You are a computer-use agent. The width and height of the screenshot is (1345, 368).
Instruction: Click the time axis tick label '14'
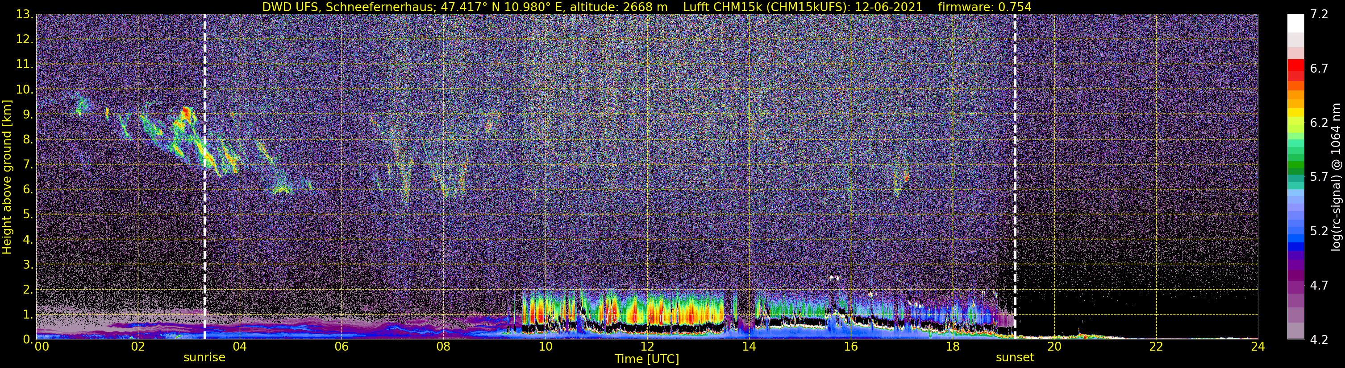click(749, 347)
